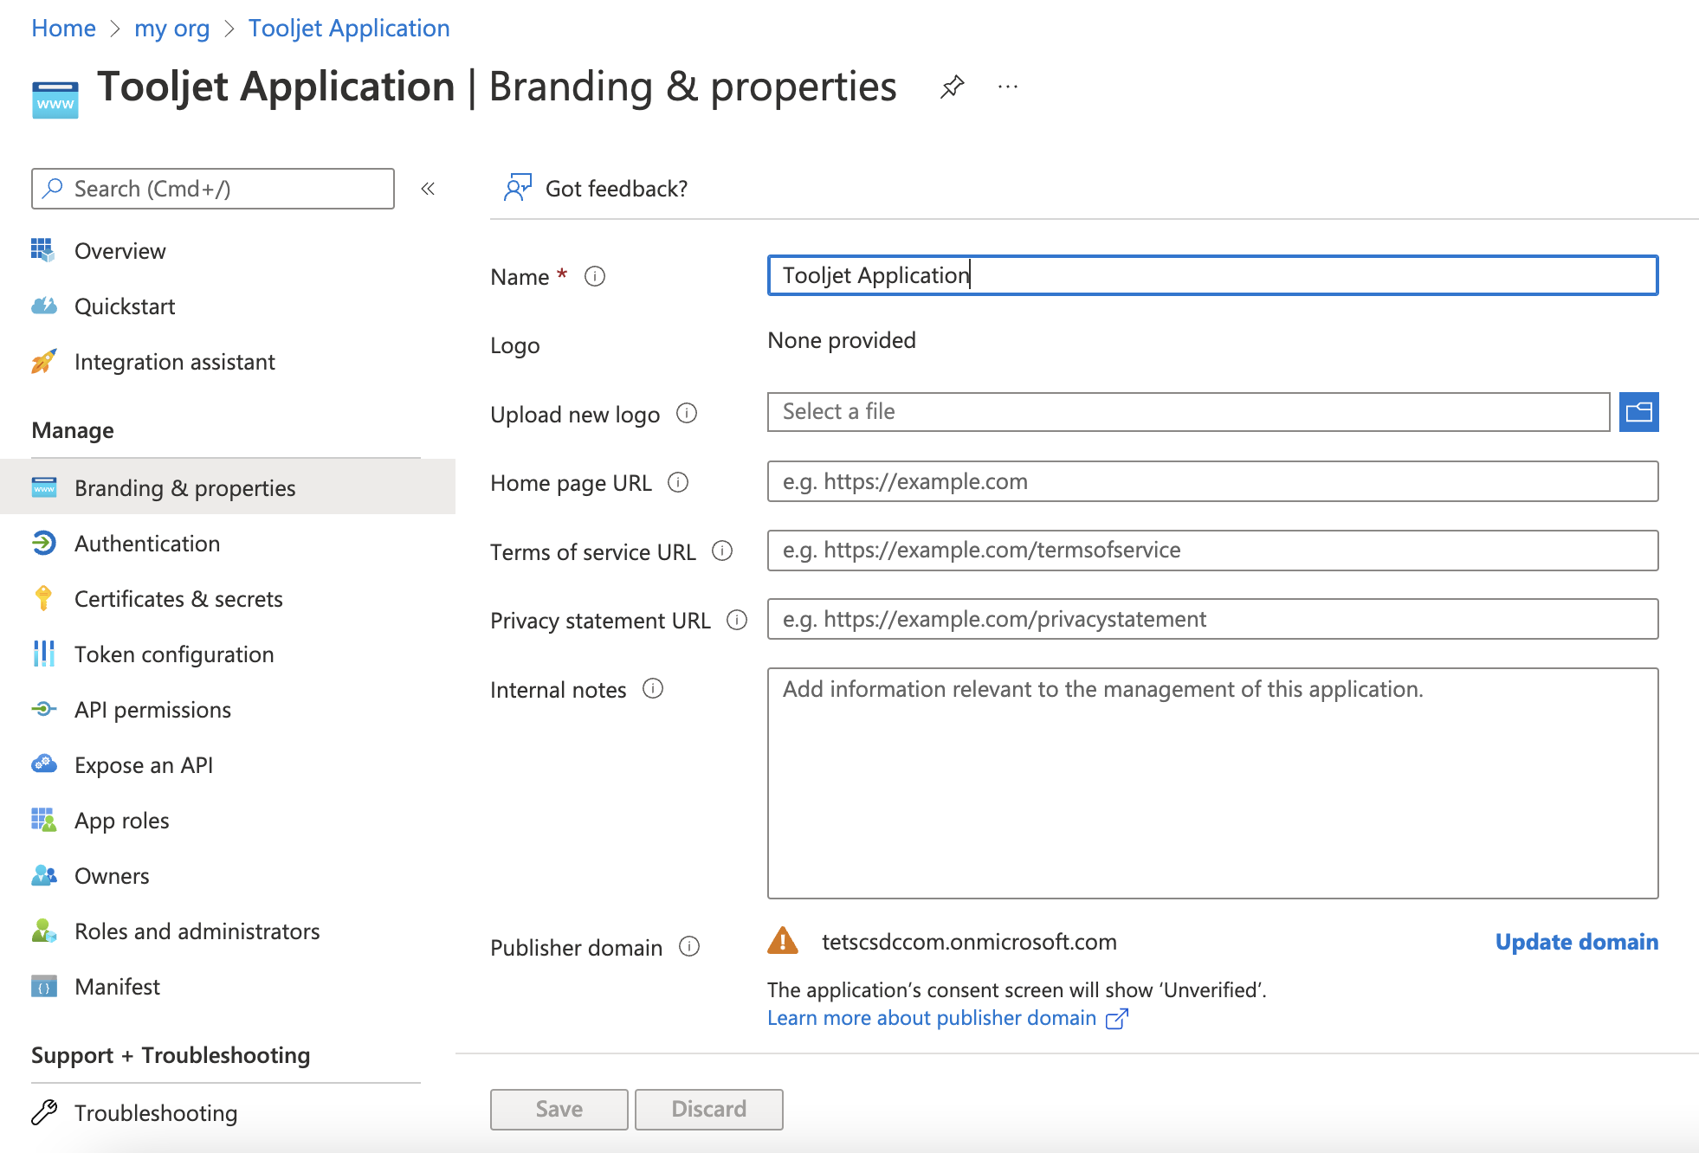Click the Troubleshooting wrench icon
Viewport: 1699px width, 1153px height.
click(x=43, y=1112)
